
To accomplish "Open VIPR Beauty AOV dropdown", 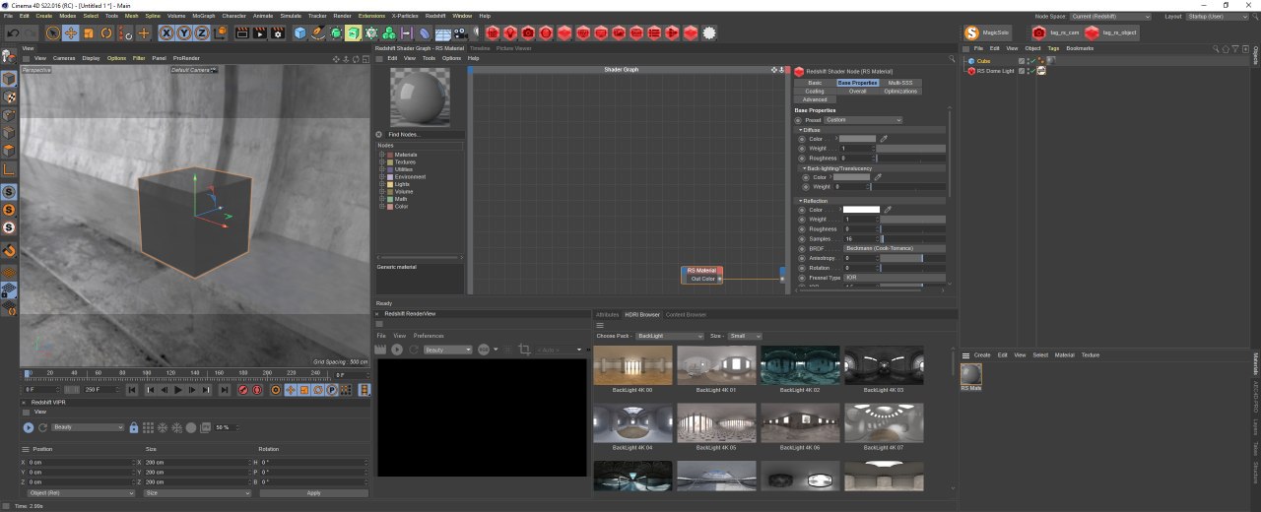I will pos(88,427).
